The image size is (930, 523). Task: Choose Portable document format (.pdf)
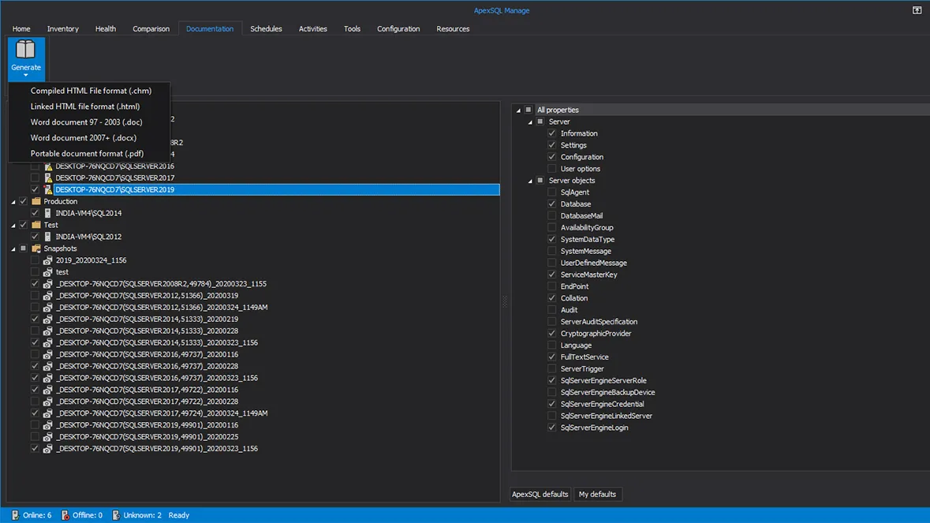click(87, 154)
